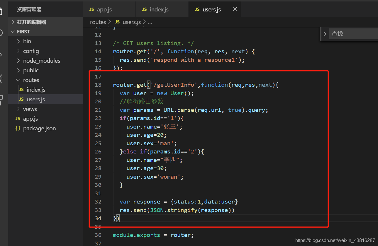Toggle replace mode chevron in find widget

click(x=325, y=34)
